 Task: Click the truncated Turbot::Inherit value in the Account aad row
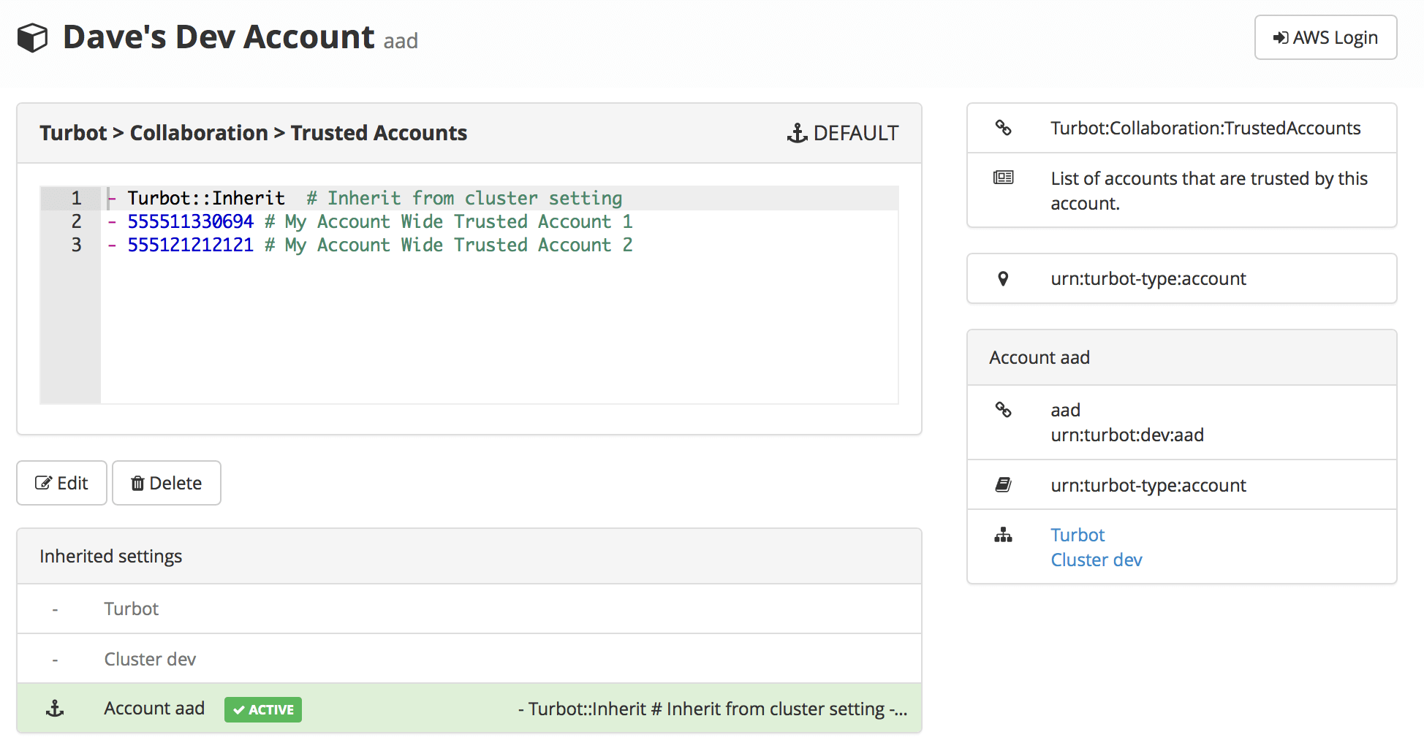pyautogui.click(x=713, y=709)
